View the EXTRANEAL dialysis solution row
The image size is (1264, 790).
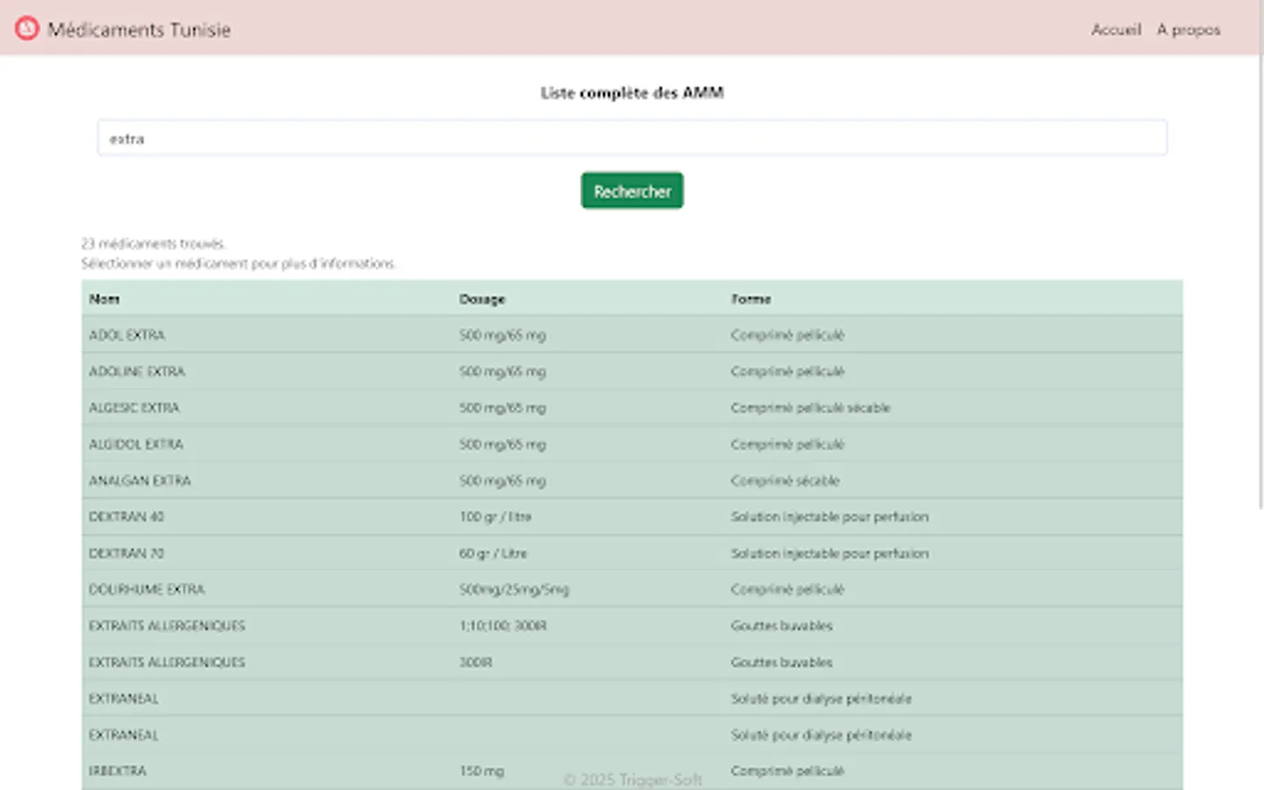click(351, 698)
